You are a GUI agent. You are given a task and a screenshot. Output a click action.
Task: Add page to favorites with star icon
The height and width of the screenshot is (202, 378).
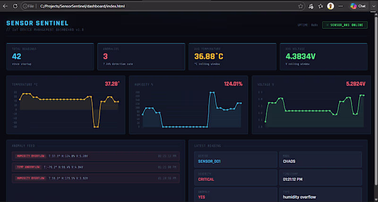tap(301, 6)
